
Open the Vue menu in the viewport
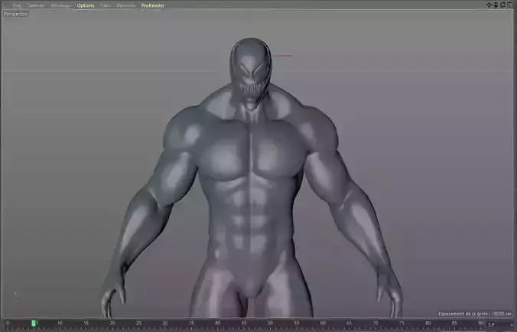tap(17, 5)
